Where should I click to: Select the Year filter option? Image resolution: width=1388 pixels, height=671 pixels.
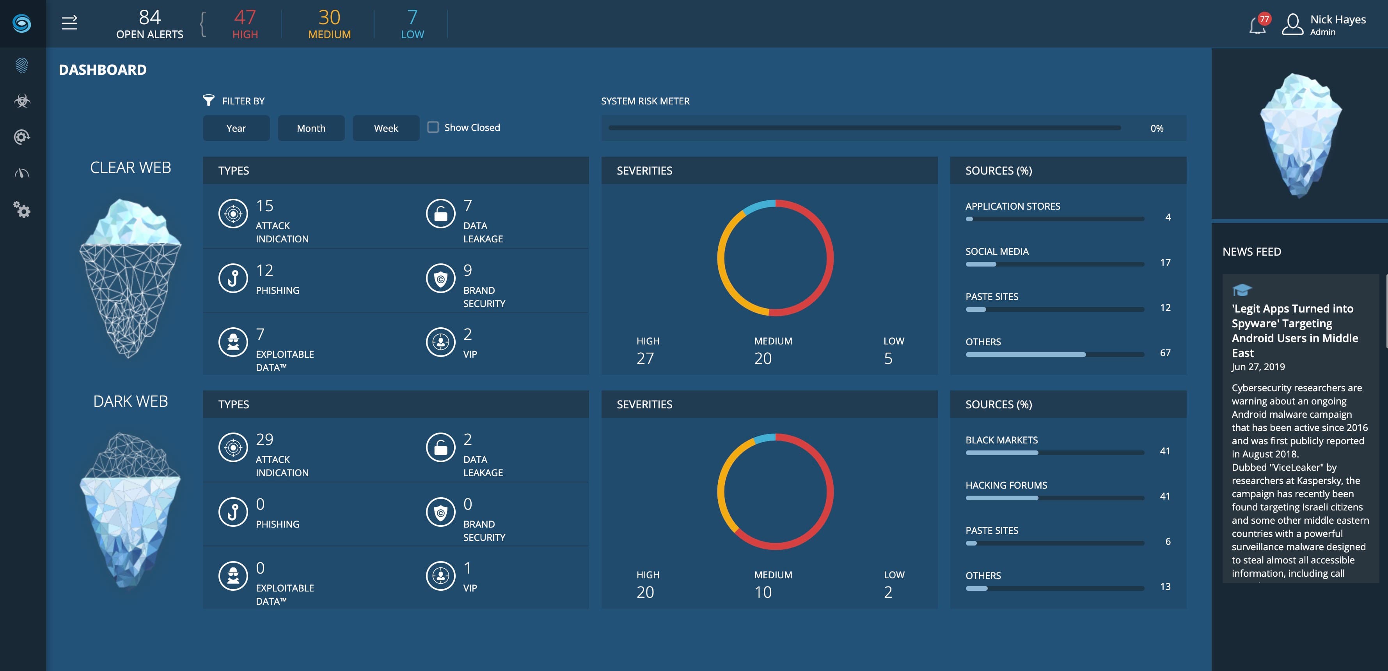(x=236, y=128)
